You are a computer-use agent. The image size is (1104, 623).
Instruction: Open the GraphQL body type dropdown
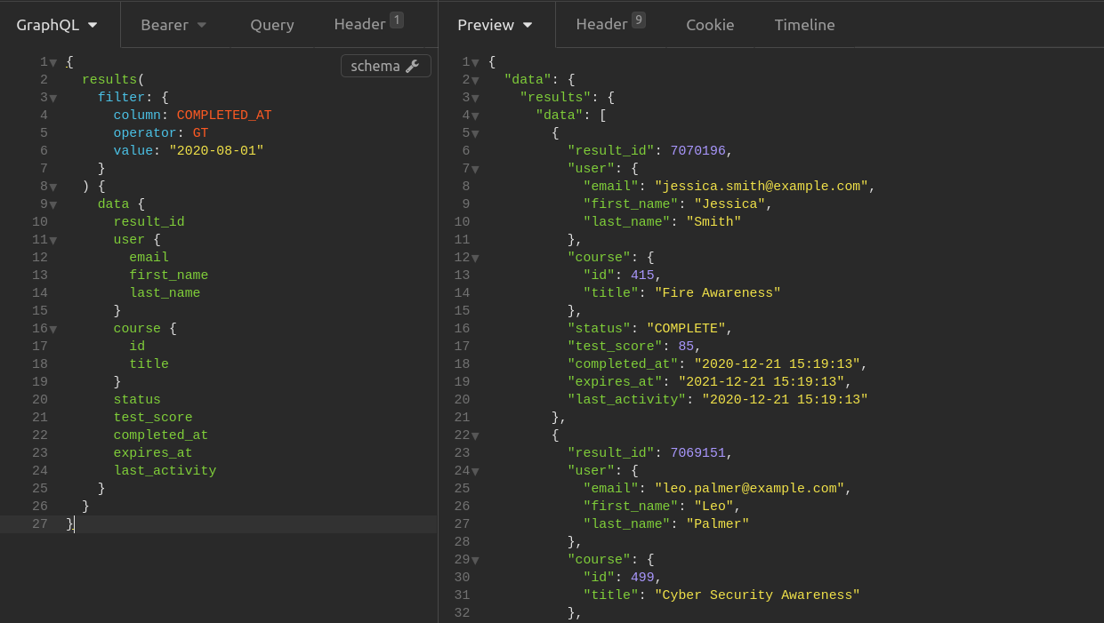click(x=58, y=25)
